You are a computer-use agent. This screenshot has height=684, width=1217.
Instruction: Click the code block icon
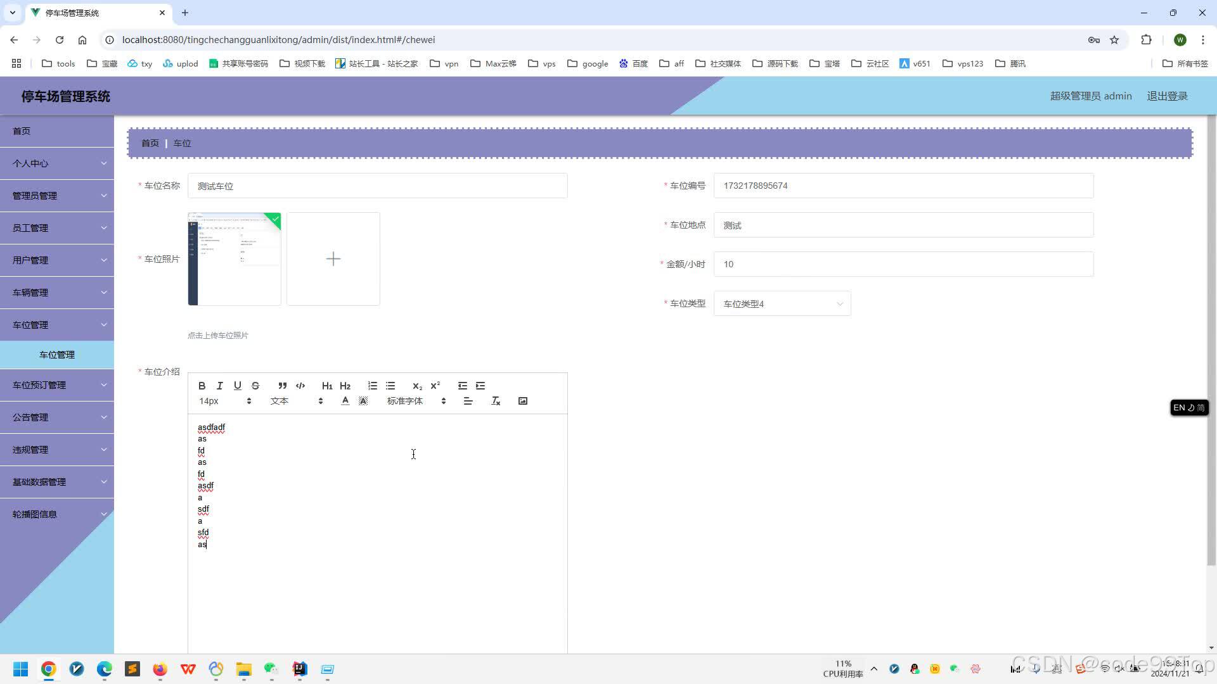tap(300, 386)
